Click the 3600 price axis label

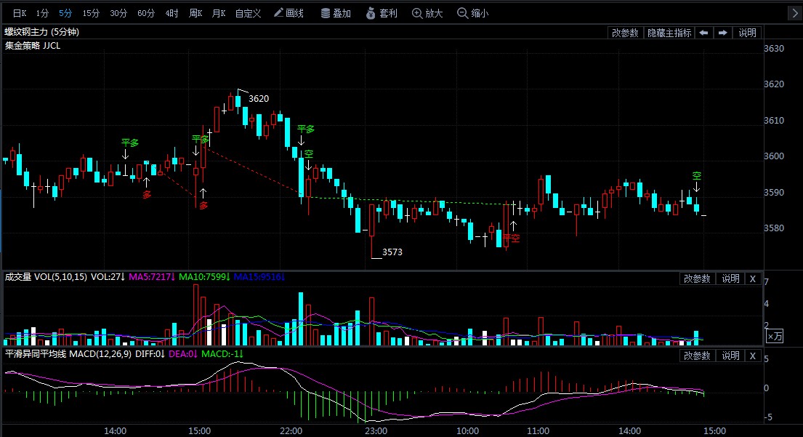(774, 156)
